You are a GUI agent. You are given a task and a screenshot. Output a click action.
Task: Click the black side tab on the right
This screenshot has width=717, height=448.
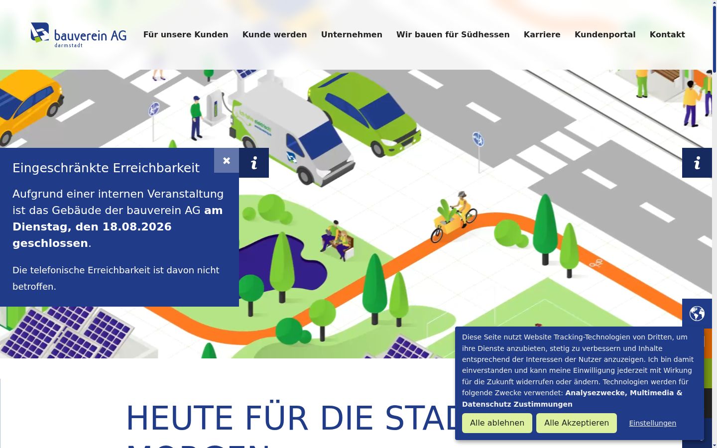(708, 403)
